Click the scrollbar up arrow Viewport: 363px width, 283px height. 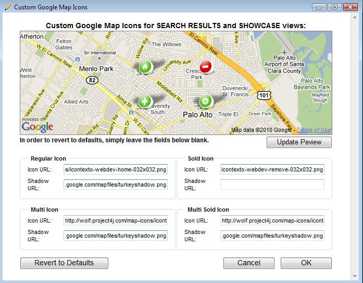click(355, 17)
